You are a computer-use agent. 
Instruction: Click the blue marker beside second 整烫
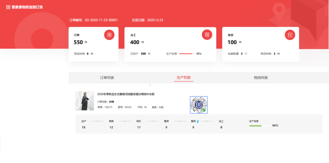(198, 121)
